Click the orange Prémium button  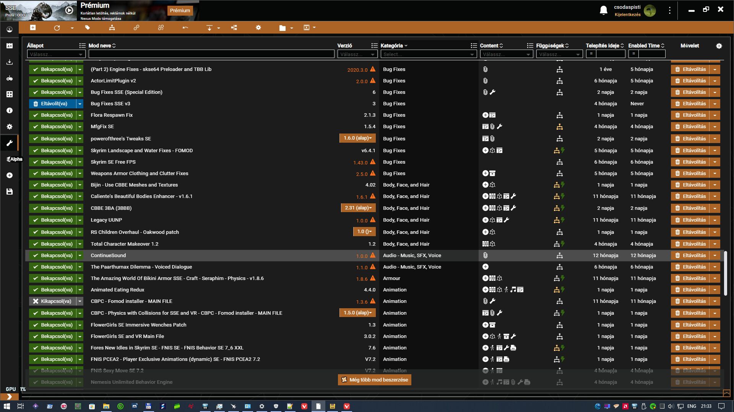coord(180,11)
